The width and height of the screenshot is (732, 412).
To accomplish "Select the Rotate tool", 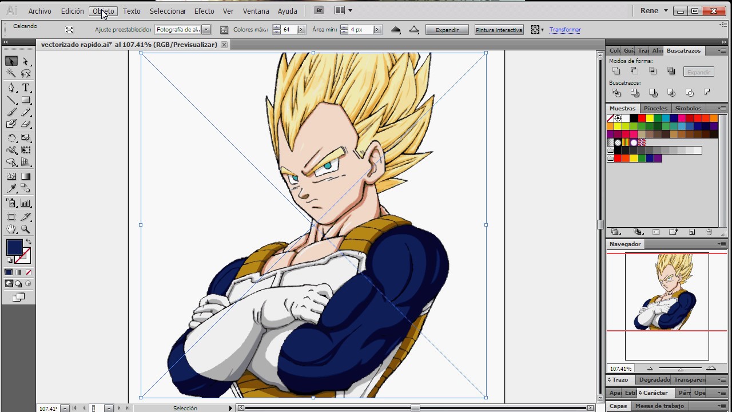I will pyautogui.click(x=11, y=138).
